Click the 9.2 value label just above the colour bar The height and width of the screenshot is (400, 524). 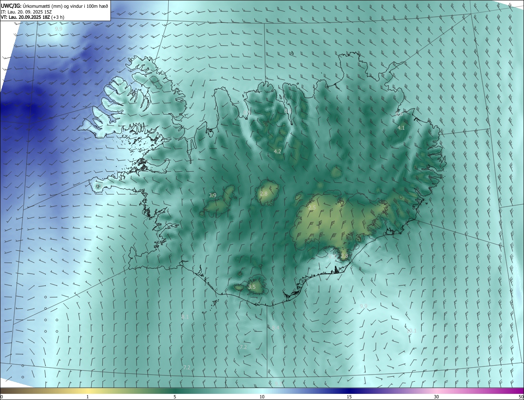click(x=278, y=384)
